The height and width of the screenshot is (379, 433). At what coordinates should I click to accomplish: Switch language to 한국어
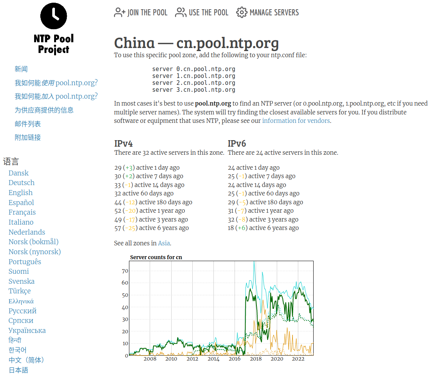(x=17, y=350)
